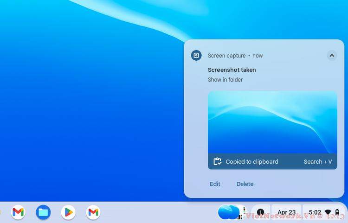
Task: Open Gmail icon left of Files
Action: (18, 212)
